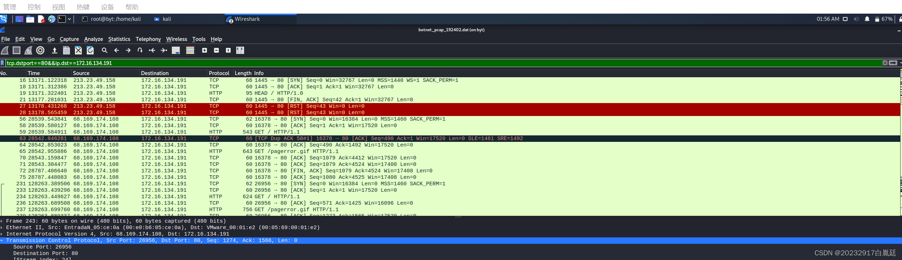Open the Capture menu
Screen dimensions: 902x260
point(69,39)
